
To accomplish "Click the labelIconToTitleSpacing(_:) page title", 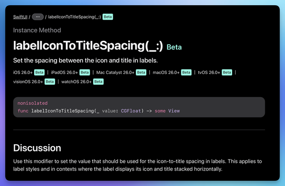I will [88, 46].
